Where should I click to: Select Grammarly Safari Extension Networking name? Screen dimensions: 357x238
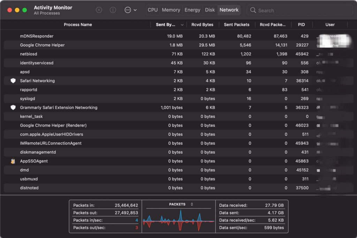click(59, 107)
